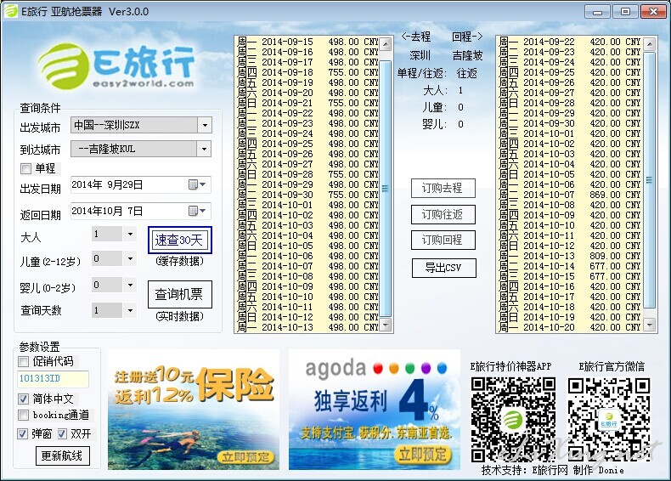Click return list scroll up arrow

coord(650,44)
